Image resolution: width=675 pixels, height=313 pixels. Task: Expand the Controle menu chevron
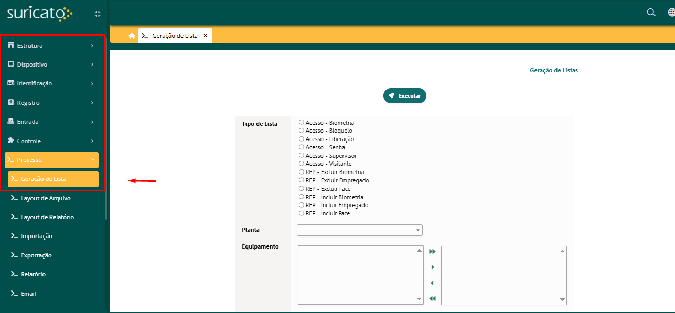92,141
